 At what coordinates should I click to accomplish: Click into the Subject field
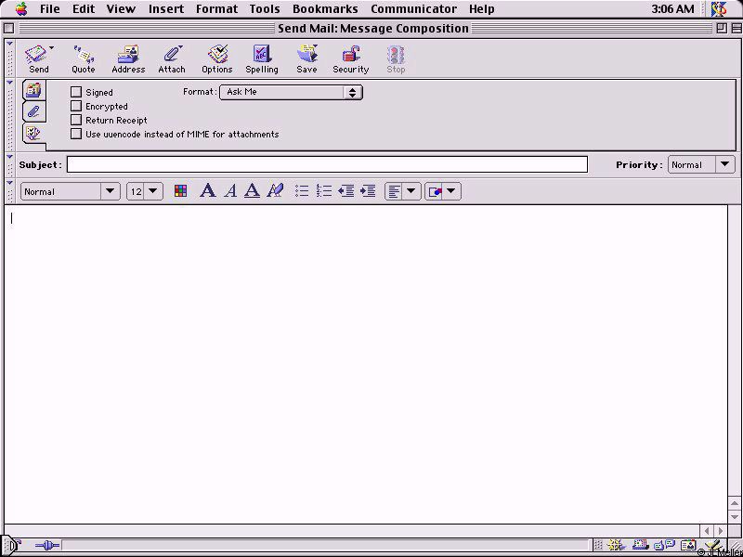pos(327,164)
